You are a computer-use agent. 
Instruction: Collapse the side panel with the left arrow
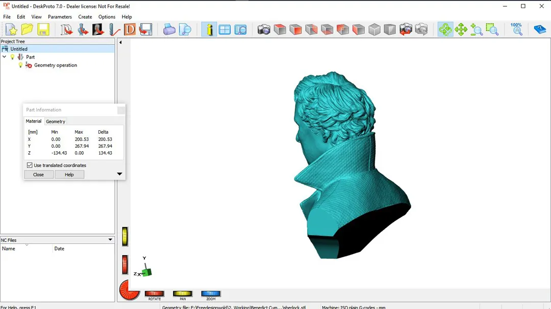click(120, 42)
